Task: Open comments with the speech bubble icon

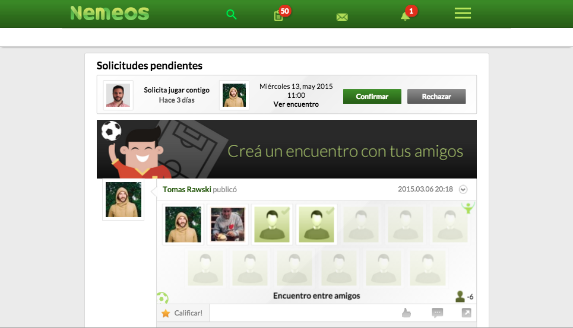Action: (x=438, y=313)
